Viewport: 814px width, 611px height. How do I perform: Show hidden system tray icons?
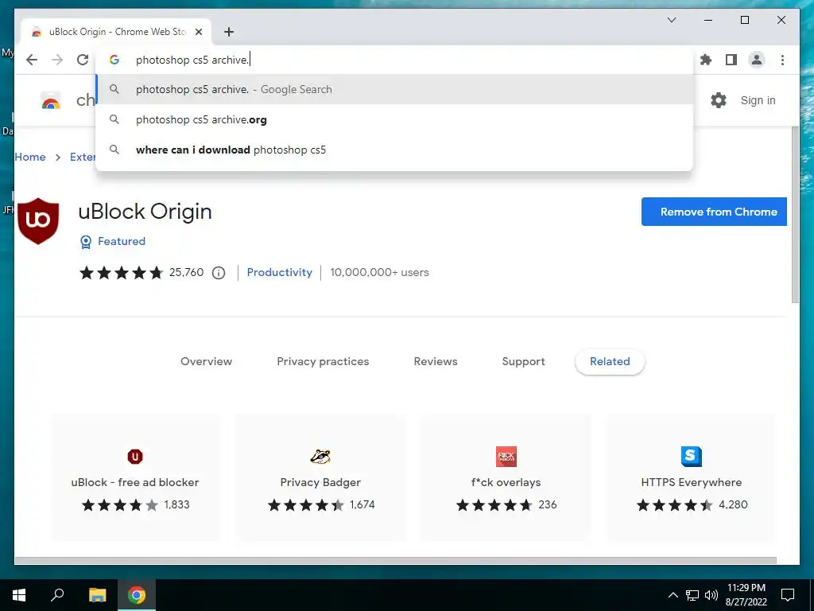click(673, 595)
